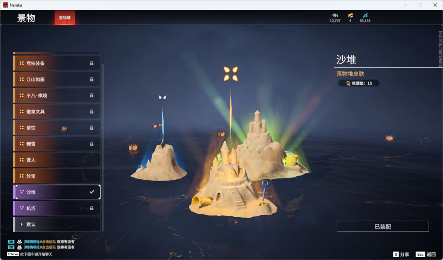
Task: Choose the 珍宝 loot pile skin
Action: pos(57,175)
